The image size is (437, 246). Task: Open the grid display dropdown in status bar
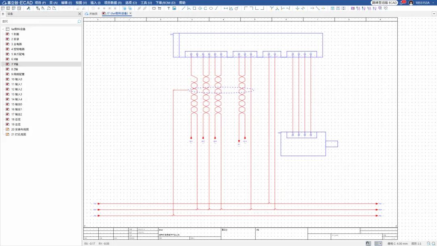pos(378,244)
